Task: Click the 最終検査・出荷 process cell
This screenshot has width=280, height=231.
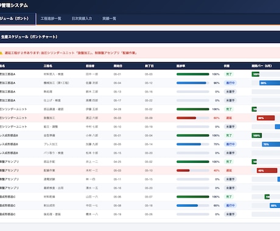Action: pyautogui.click(x=54, y=188)
